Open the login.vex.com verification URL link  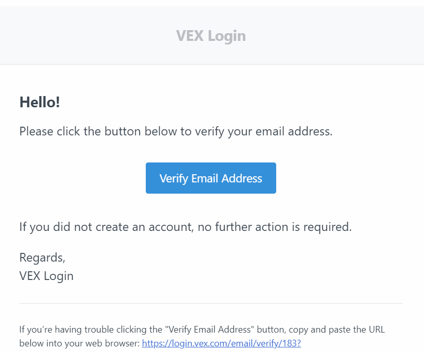coord(221,343)
